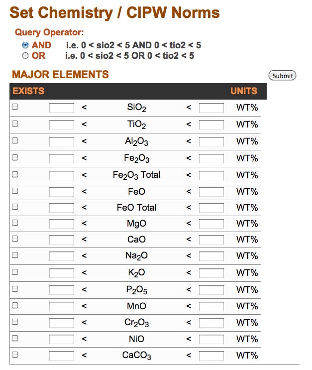This screenshot has height=370, width=312.
Task: Click the Cr2O3 maximum value input
Action: coord(211,323)
